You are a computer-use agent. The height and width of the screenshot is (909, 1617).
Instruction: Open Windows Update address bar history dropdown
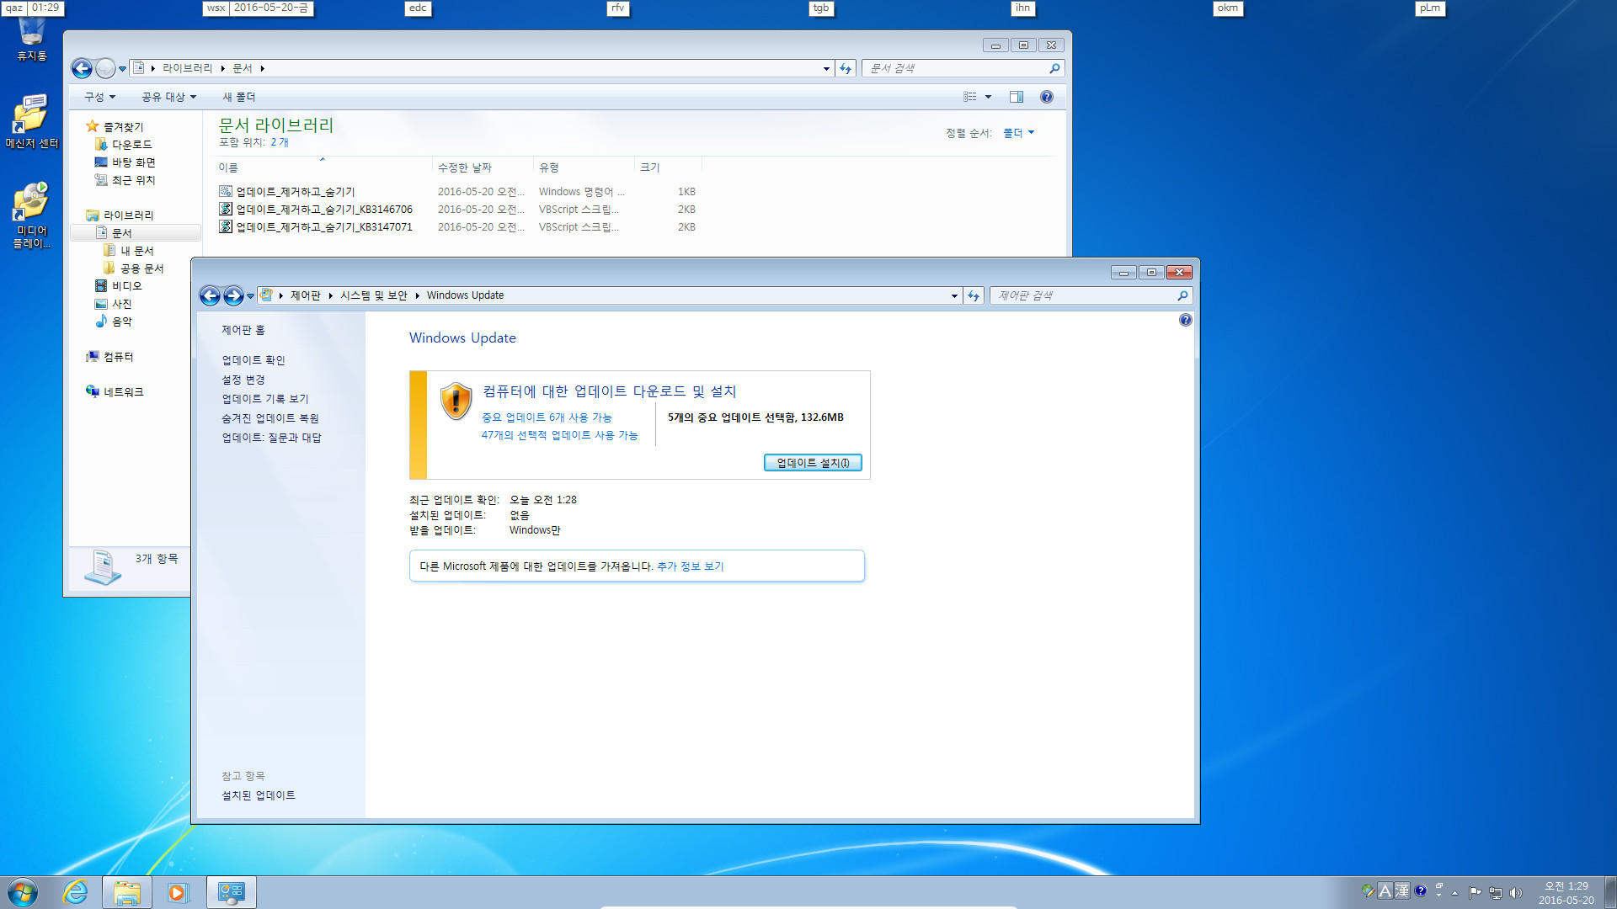954,295
